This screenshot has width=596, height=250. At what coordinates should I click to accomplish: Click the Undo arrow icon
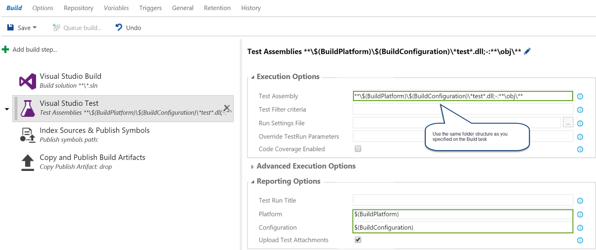[119, 27]
